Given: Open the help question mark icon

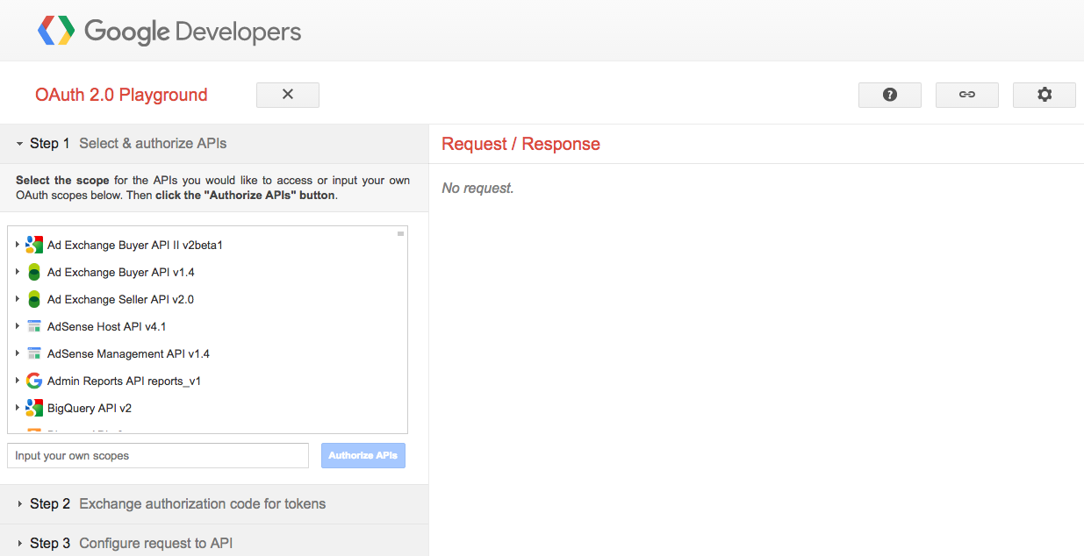Looking at the screenshot, I should (x=889, y=95).
